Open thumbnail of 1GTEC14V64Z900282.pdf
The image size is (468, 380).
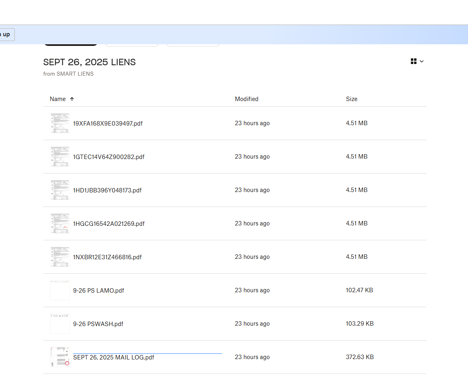point(60,157)
